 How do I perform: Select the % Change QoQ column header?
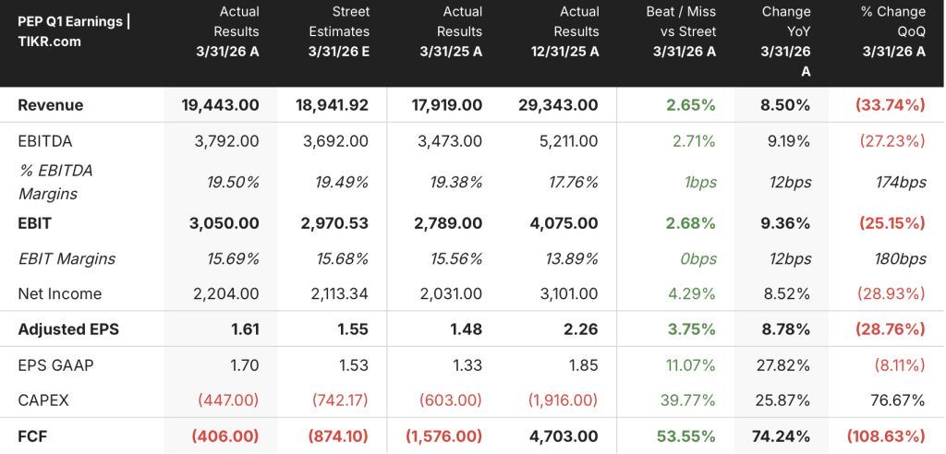(893, 31)
